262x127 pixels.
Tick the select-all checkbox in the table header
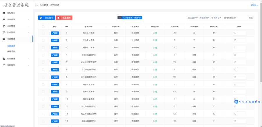(x=43, y=26)
